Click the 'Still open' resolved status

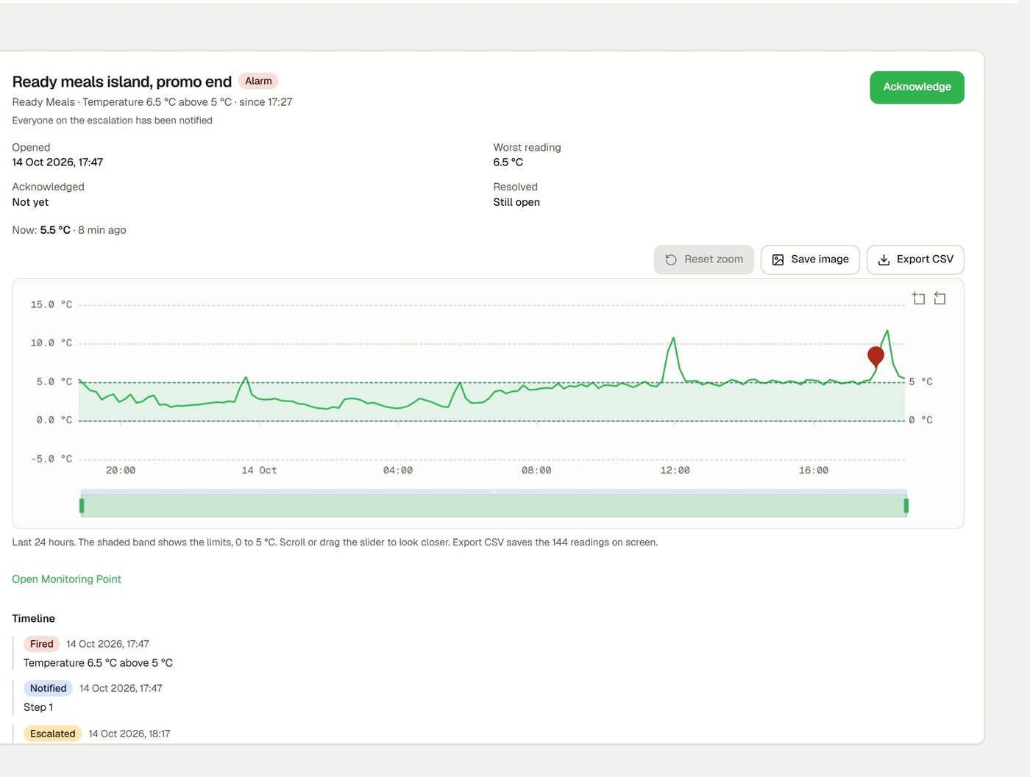516,202
